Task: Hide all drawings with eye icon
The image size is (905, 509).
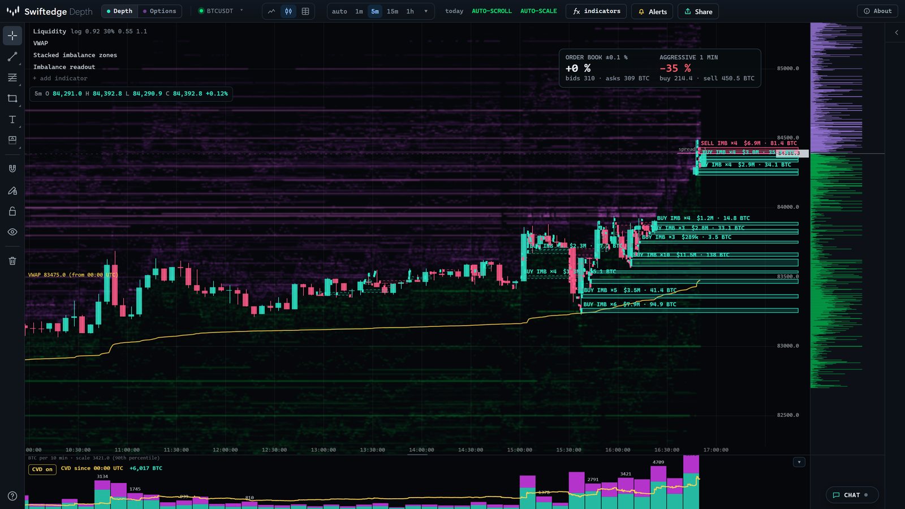Action: tap(12, 232)
